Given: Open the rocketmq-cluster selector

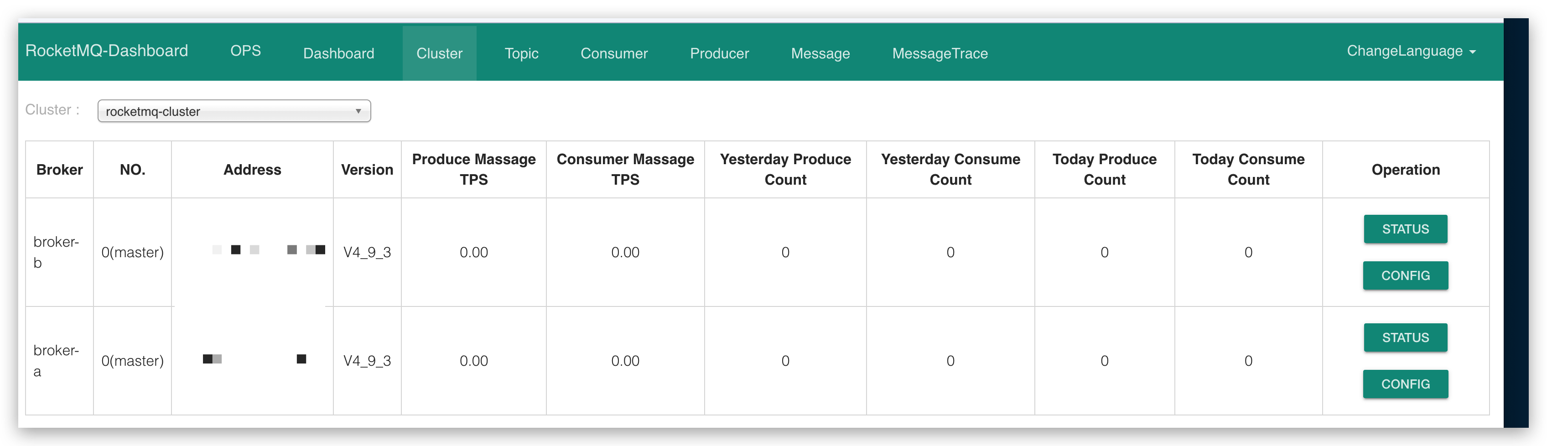Looking at the screenshot, I should [x=234, y=111].
